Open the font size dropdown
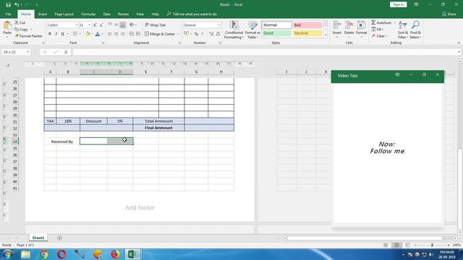Viewport: 463px width, 260px height. point(89,25)
